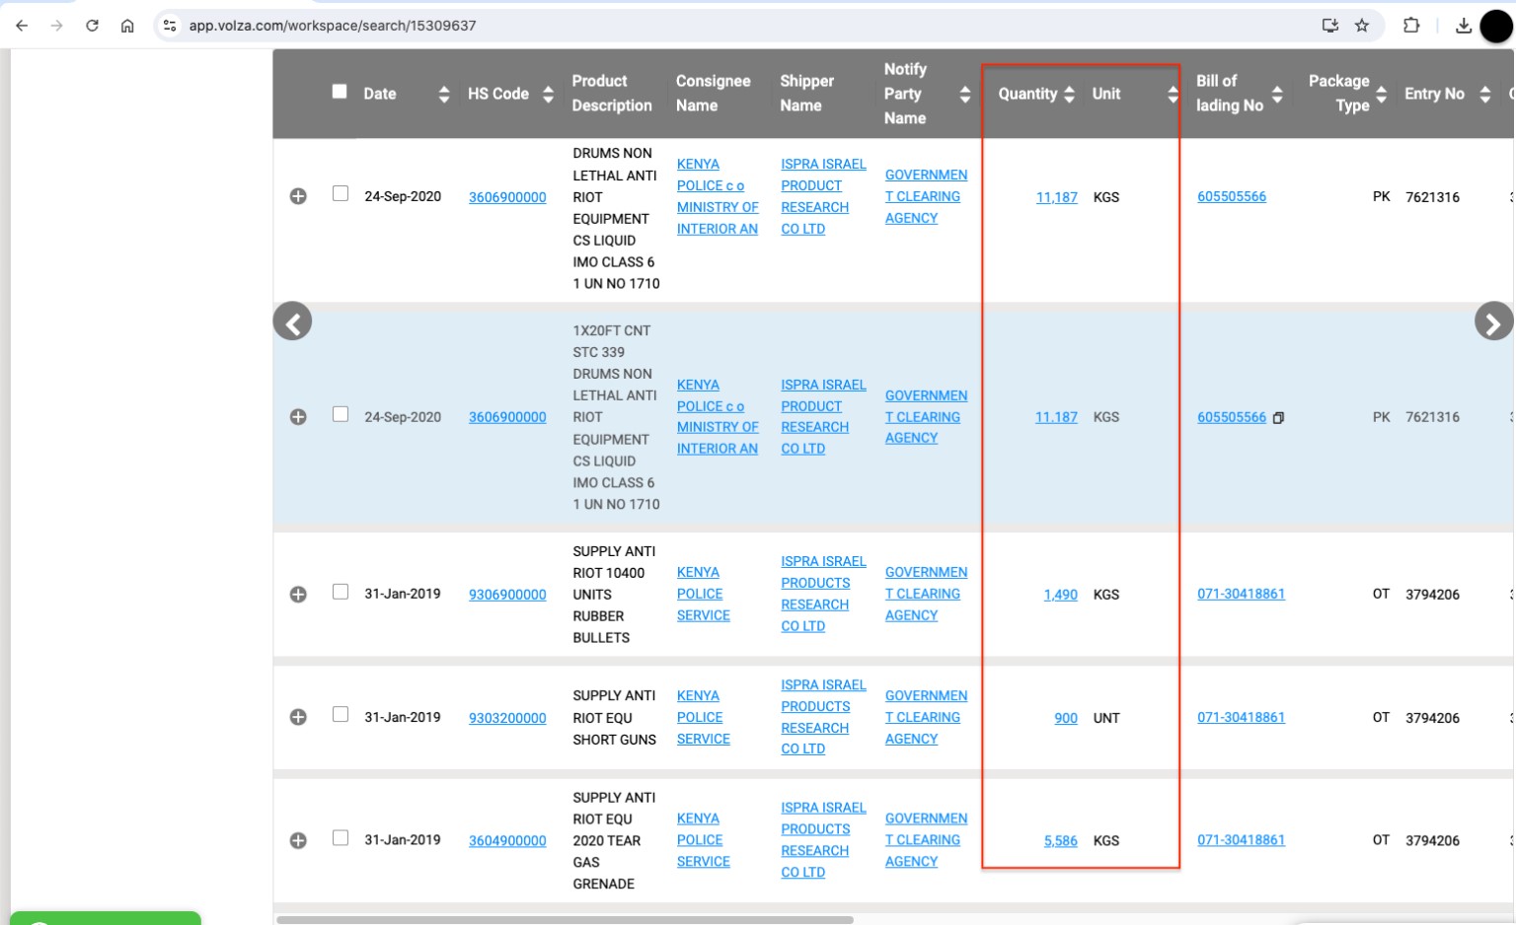The height and width of the screenshot is (925, 1516).
Task: Select Consignee Name column header
Action: [714, 94]
